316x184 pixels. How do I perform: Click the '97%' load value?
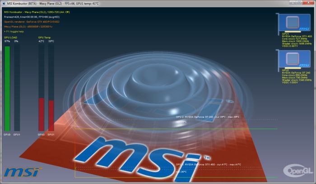tap(7, 41)
